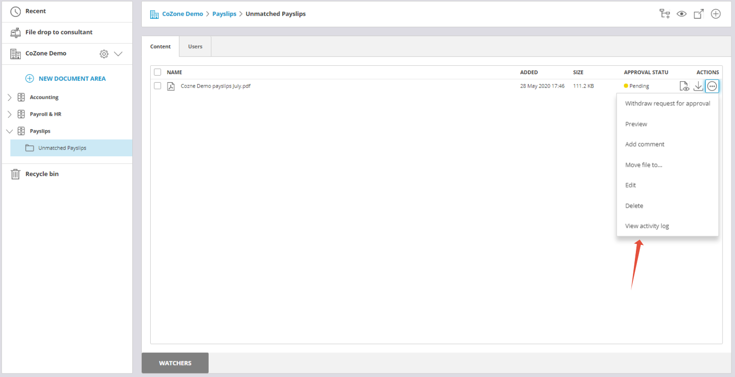Switch to the Users tab
Viewport: 735px width, 377px height.
pyautogui.click(x=195, y=46)
